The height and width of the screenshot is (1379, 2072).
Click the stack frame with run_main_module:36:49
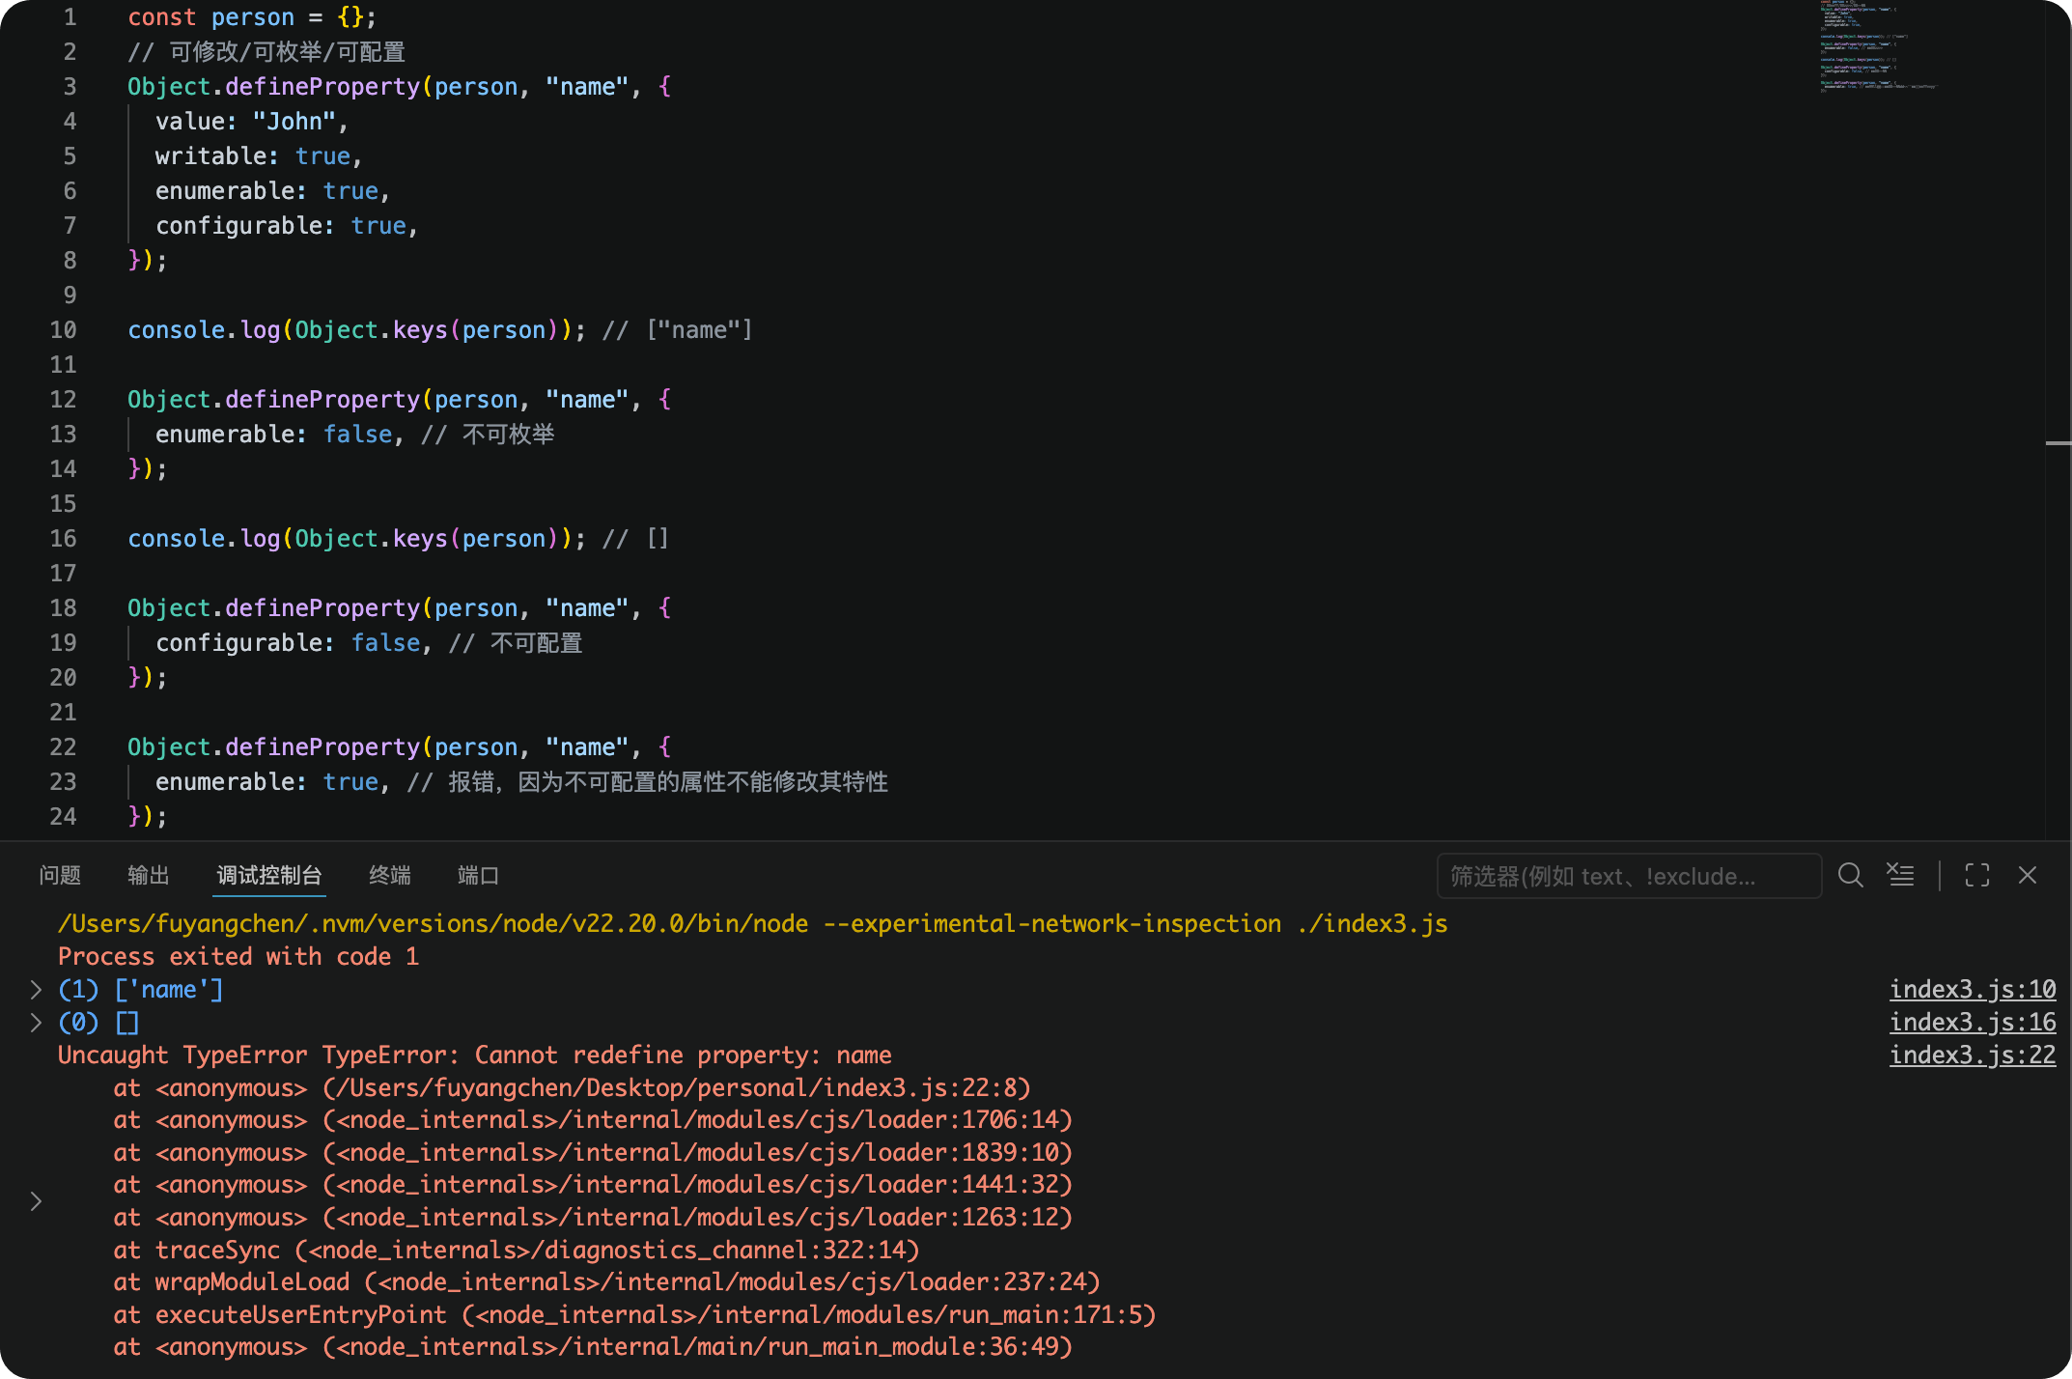coord(593,1347)
